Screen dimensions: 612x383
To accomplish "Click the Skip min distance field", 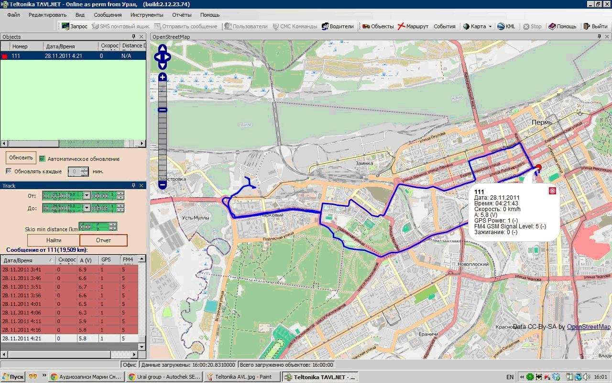I will click(98, 226).
